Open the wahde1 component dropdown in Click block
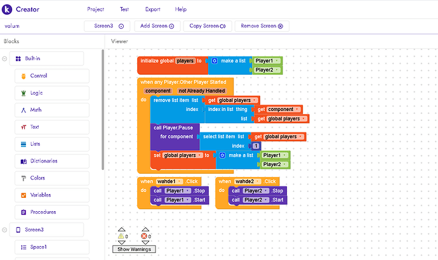 pyautogui.click(x=171, y=181)
